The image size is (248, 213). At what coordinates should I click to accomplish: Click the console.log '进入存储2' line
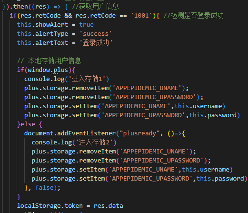point(74,142)
